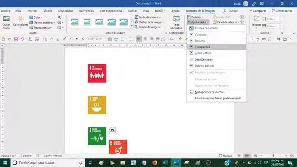Viewport: 297px width, 167px height.
Task: Open the Color dropdown in Ajustar group
Action: [x=36, y=17]
